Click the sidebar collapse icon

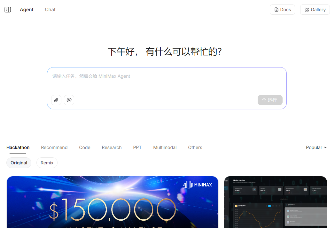tap(7, 9)
